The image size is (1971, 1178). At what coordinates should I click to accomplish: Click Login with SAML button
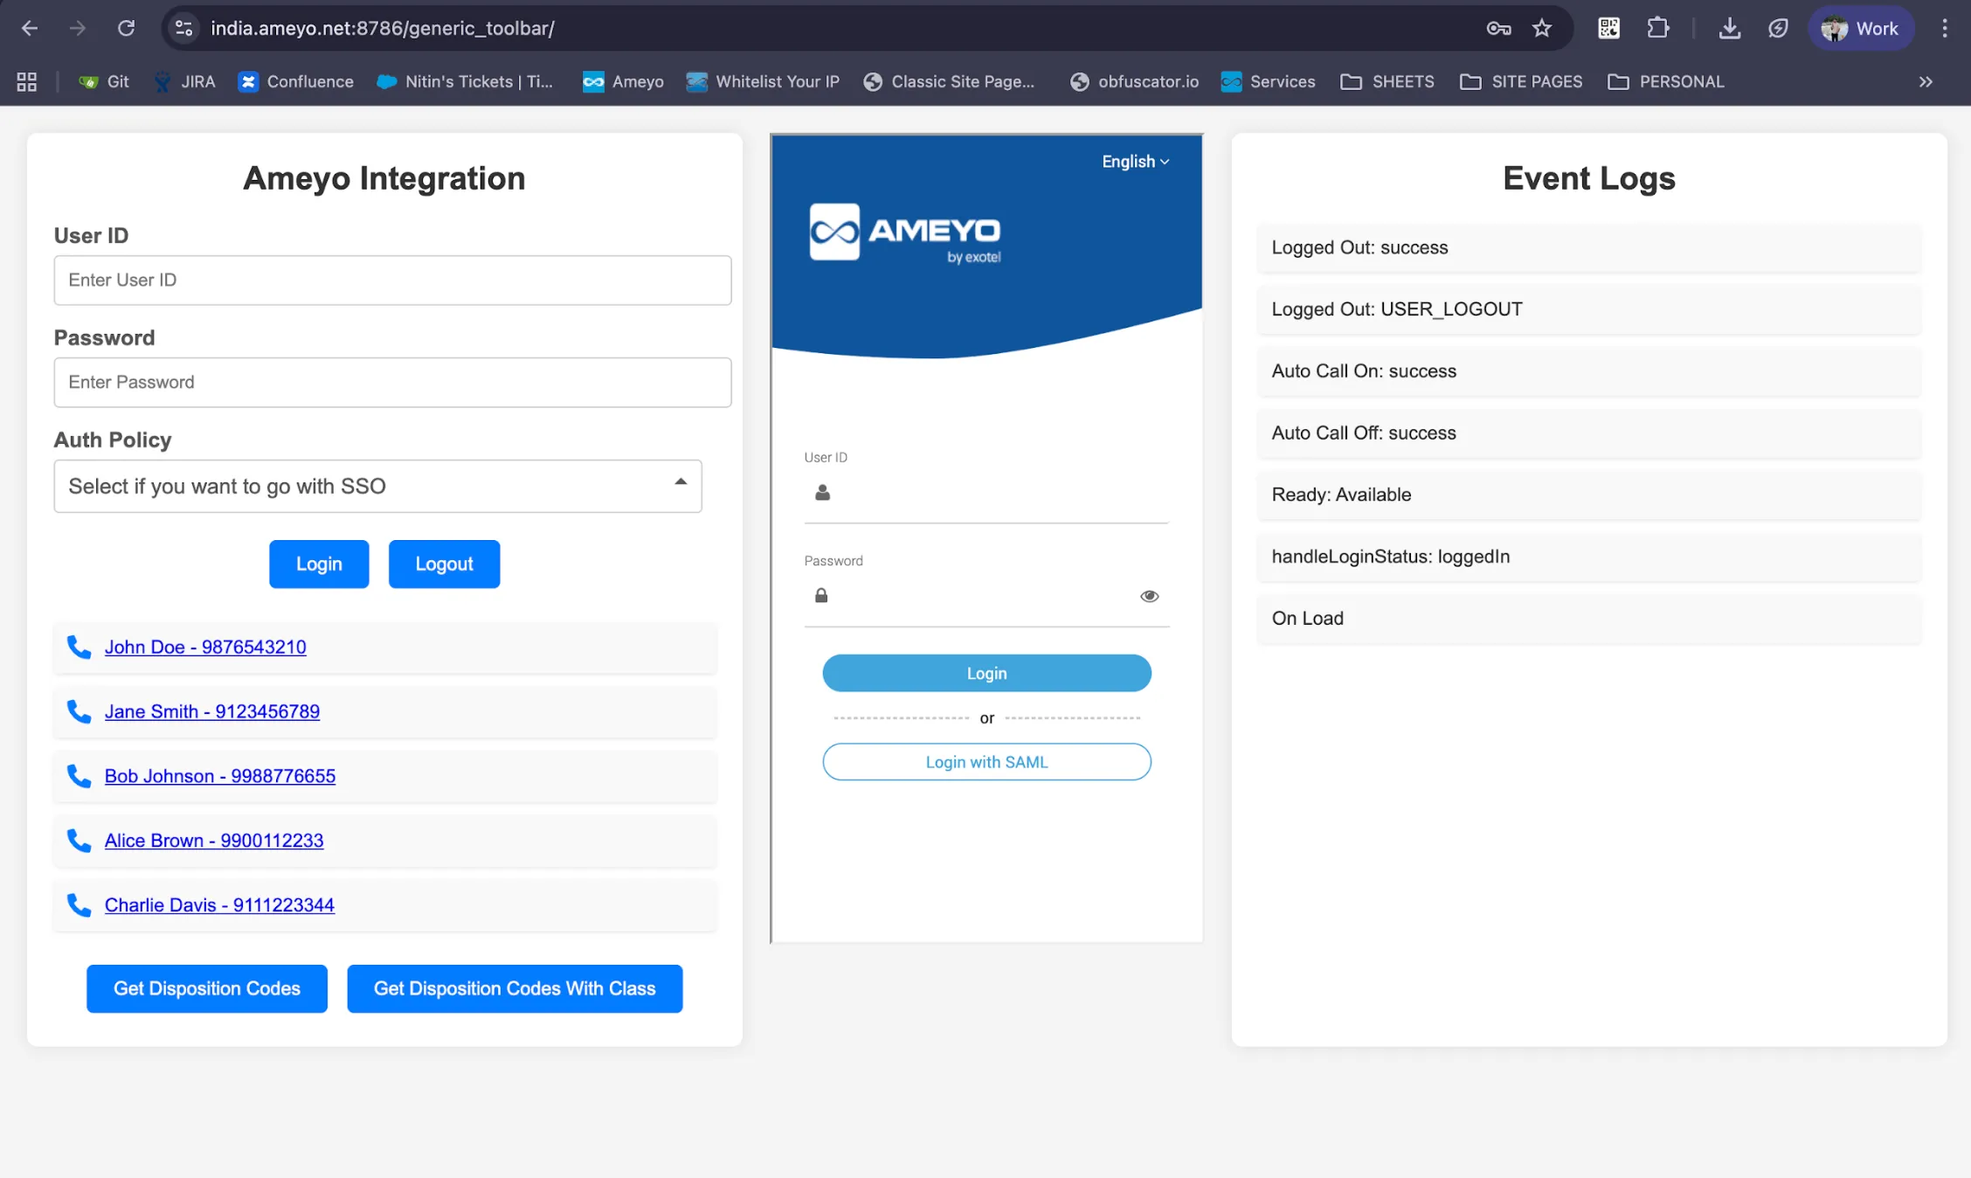click(x=986, y=761)
